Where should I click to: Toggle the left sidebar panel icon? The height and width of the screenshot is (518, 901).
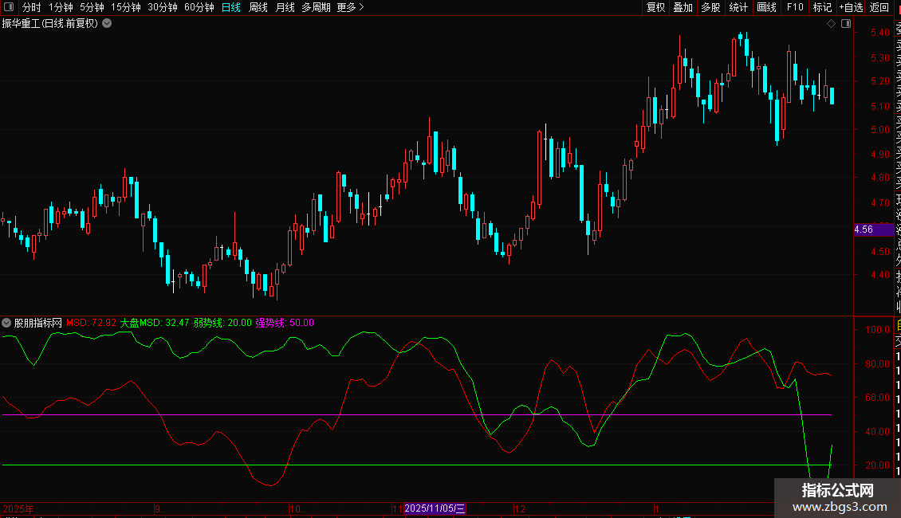9,7
